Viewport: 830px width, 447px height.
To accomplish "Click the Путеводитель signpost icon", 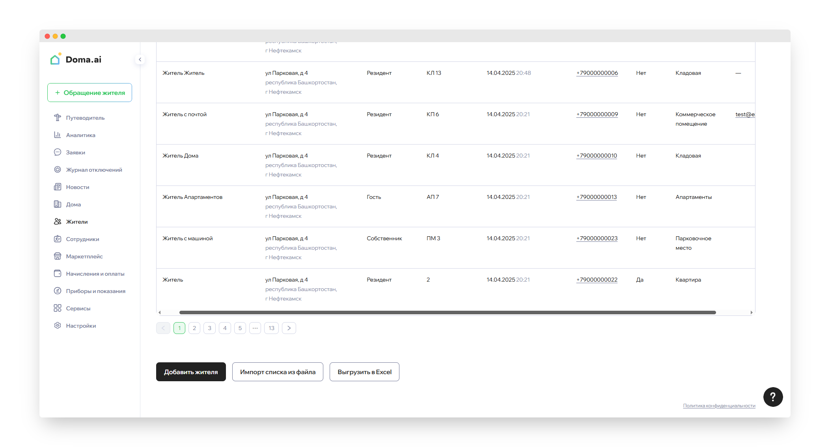I will click(58, 118).
